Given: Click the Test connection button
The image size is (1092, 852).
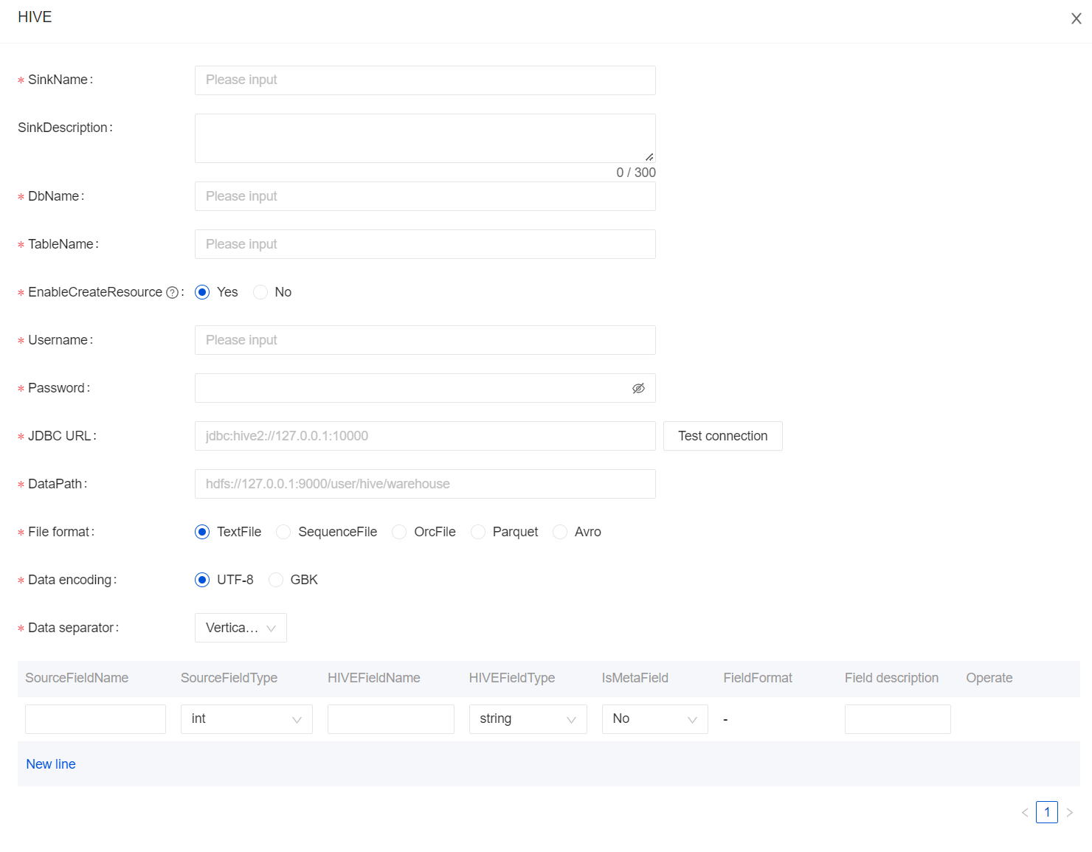Looking at the screenshot, I should [x=722, y=436].
